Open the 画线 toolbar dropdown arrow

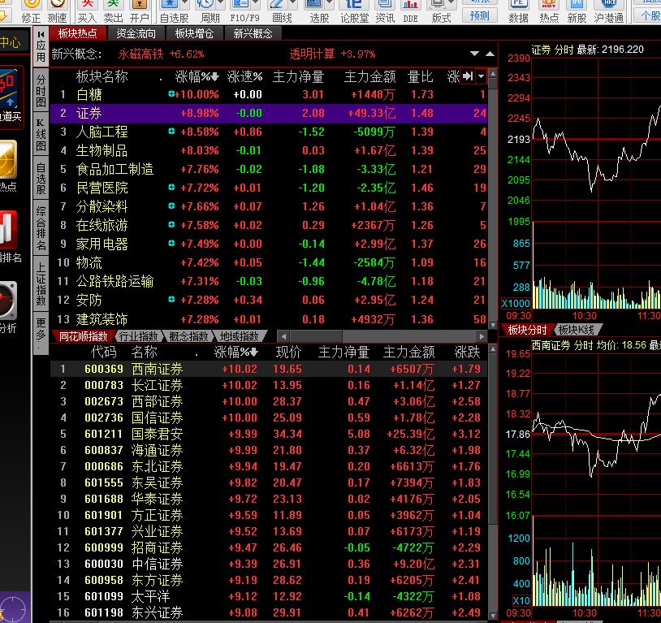pyautogui.click(x=292, y=4)
